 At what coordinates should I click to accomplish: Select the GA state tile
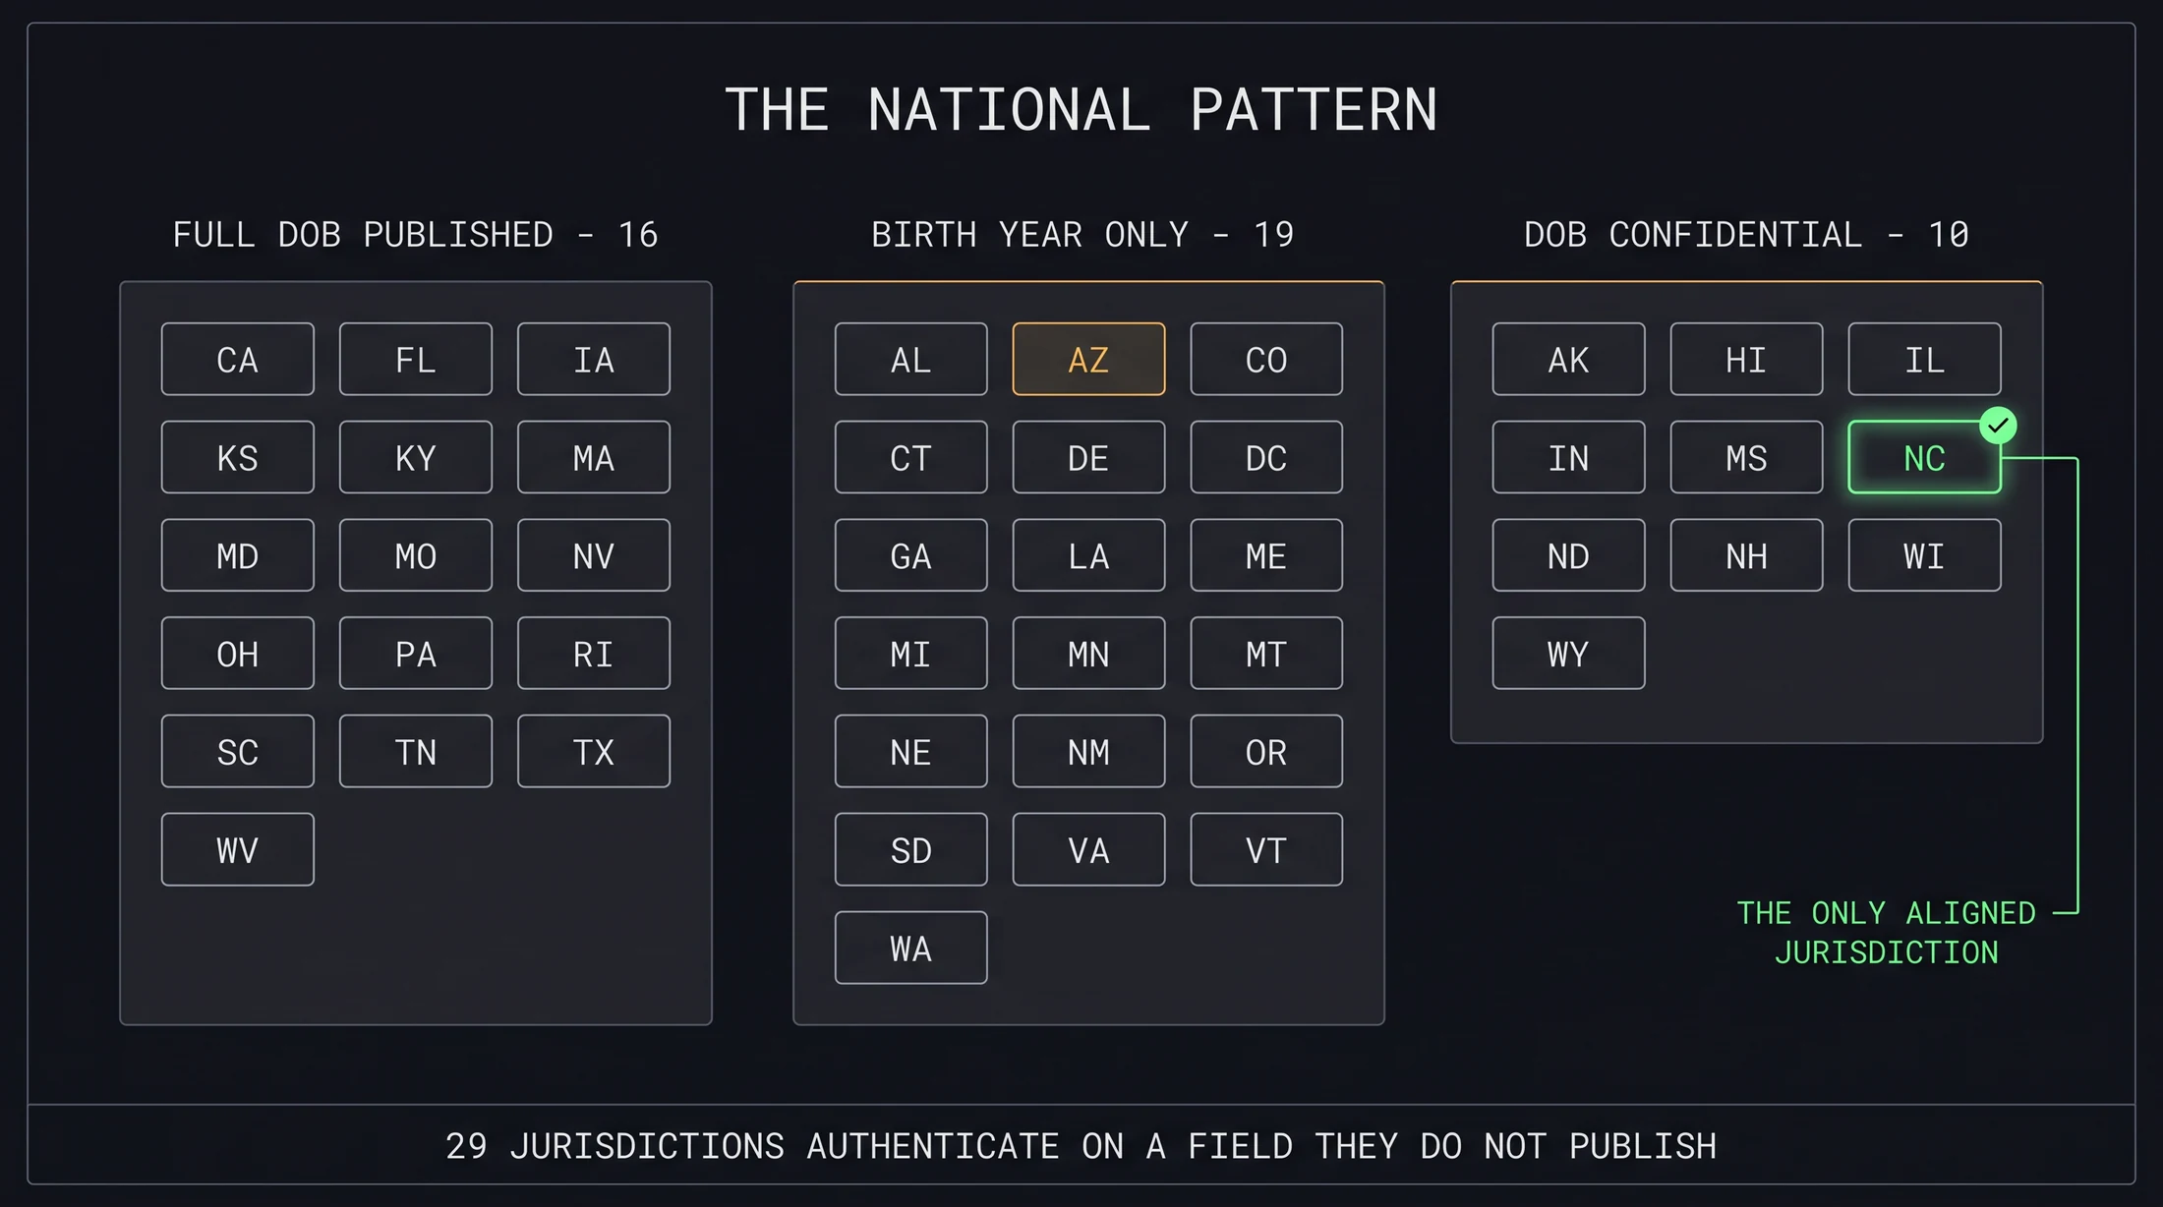tap(911, 555)
